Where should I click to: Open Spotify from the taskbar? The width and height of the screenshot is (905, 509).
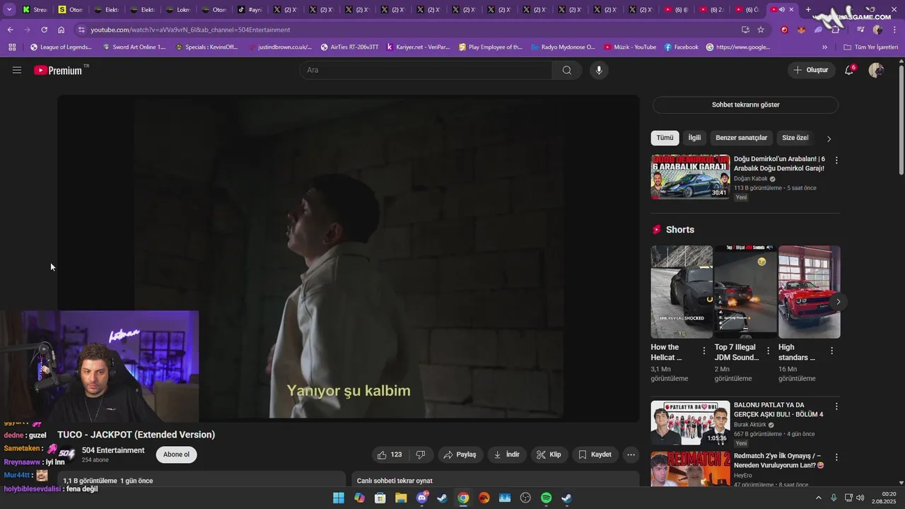546,498
